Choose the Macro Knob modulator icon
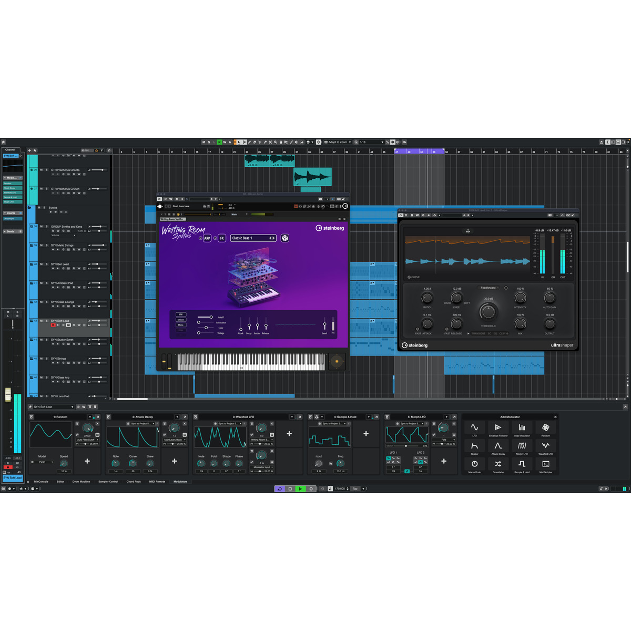Image resolution: width=631 pixels, height=631 pixels. point(474,464)
